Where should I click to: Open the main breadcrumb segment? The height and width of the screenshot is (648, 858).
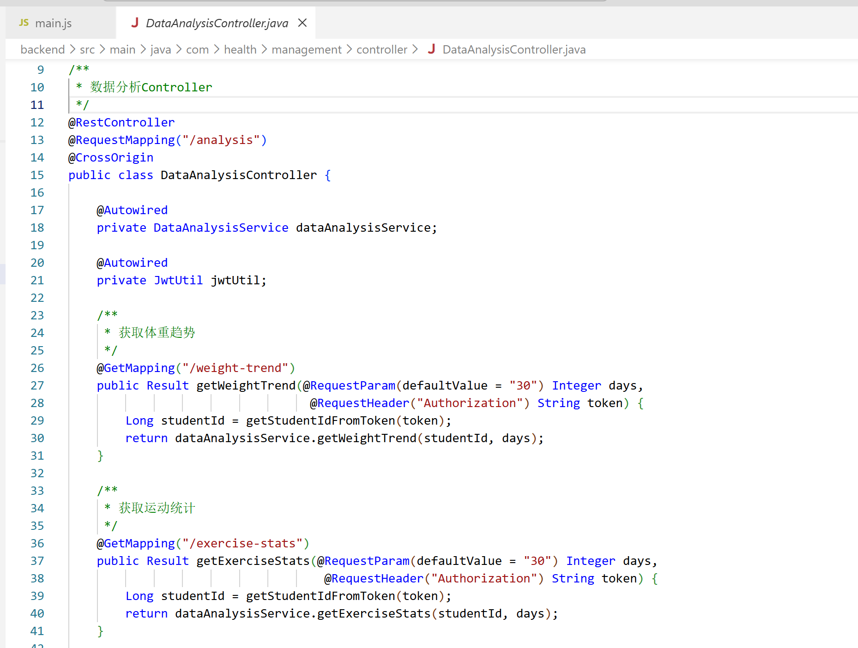122,49
